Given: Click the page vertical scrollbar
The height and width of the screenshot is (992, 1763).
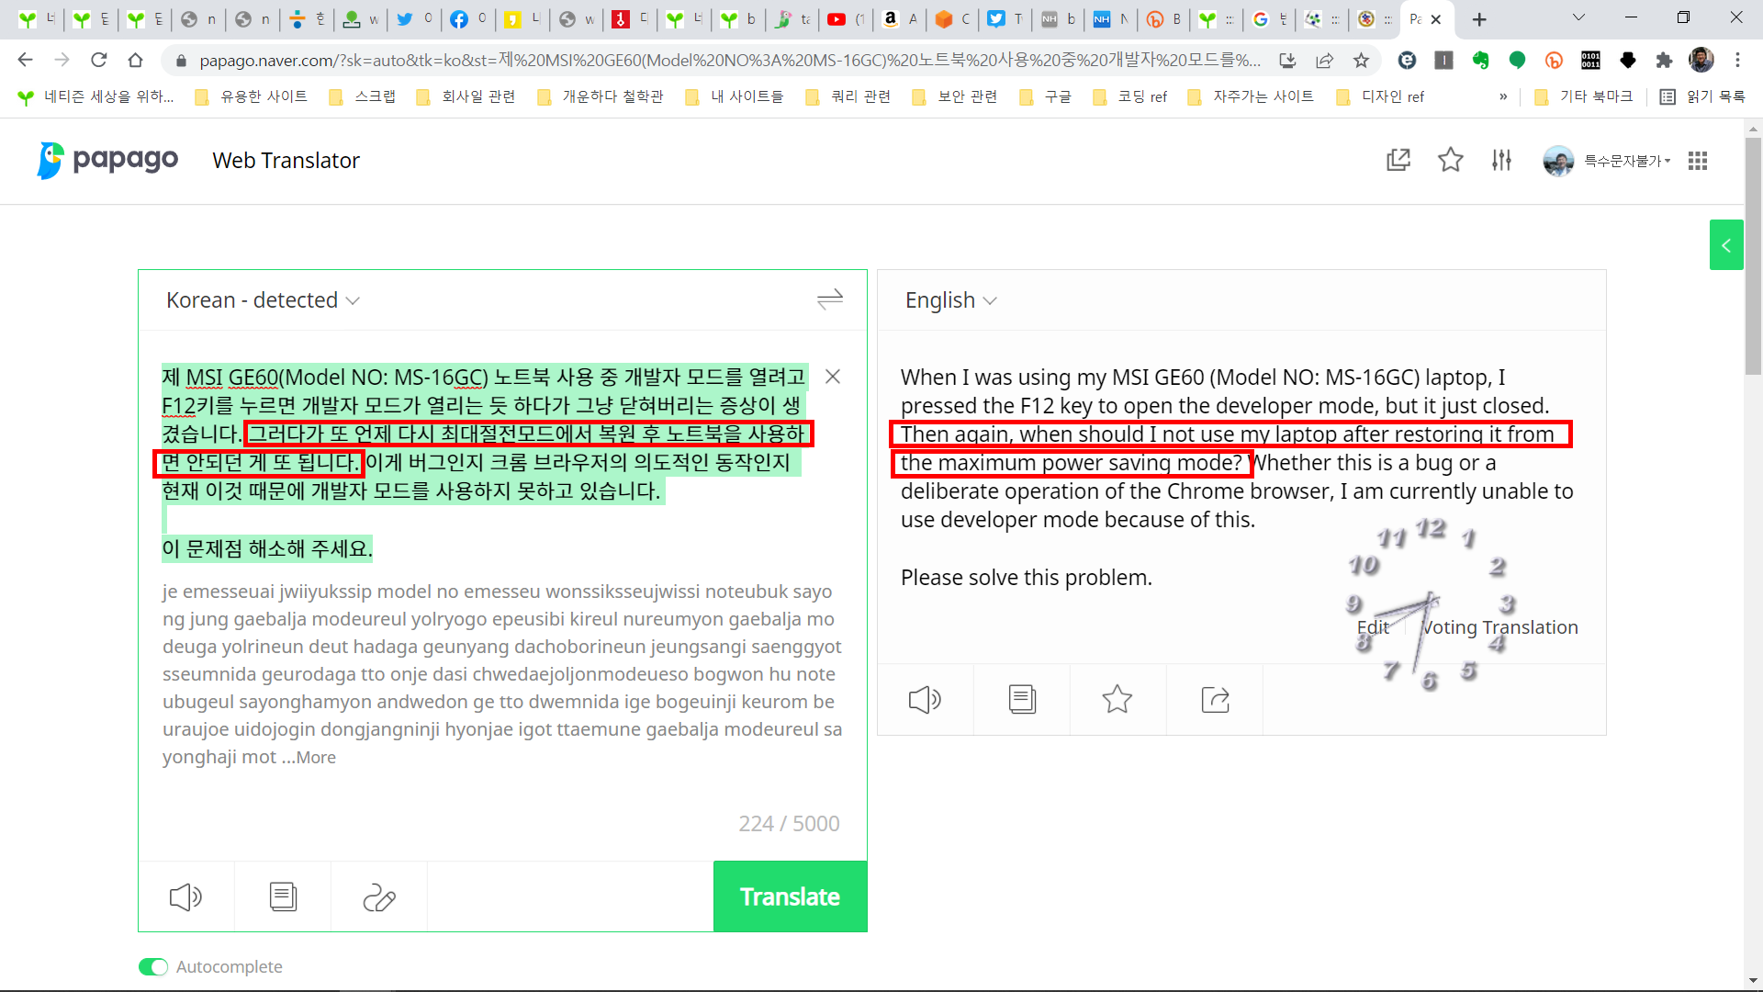Looking at the screenshot, I should click(x=1753, y=255).
